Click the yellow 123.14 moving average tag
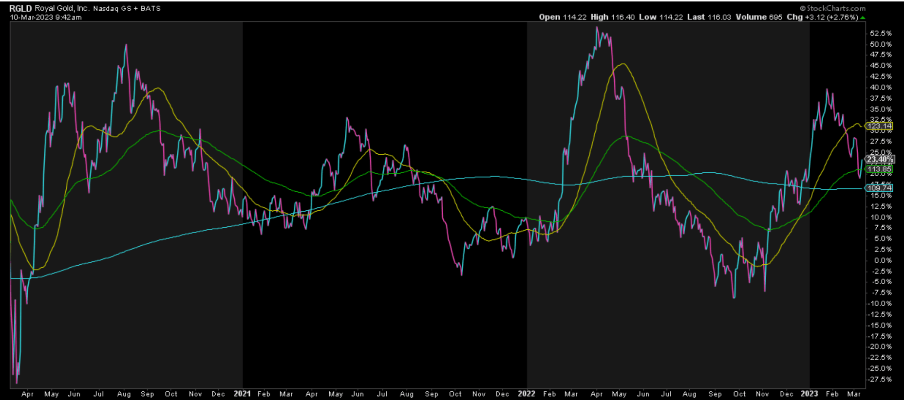The height and width of the screenshot is (401, 905). (x=879, y=126)
